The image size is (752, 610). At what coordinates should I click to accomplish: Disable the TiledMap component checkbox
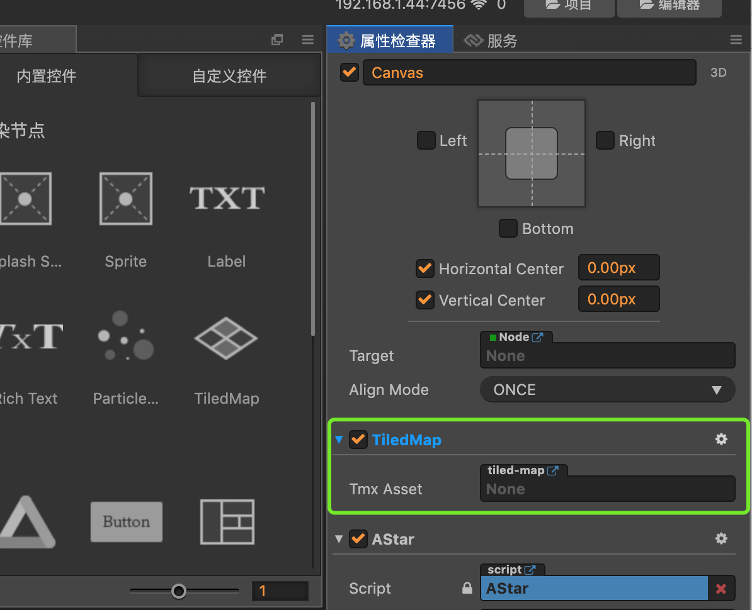[x=358, y=440]
